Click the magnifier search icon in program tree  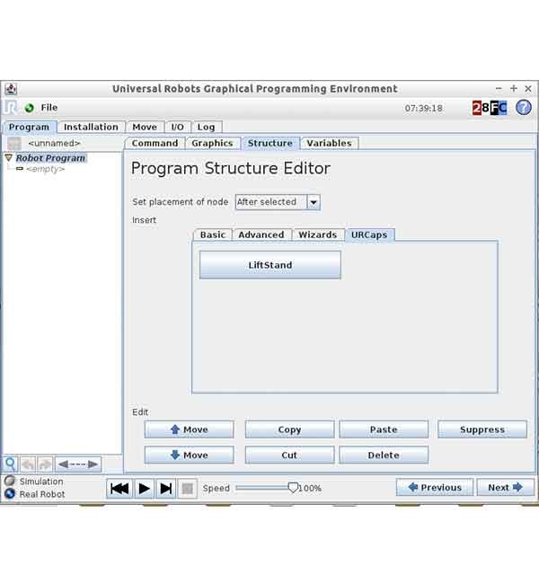[x=11, y=464]
